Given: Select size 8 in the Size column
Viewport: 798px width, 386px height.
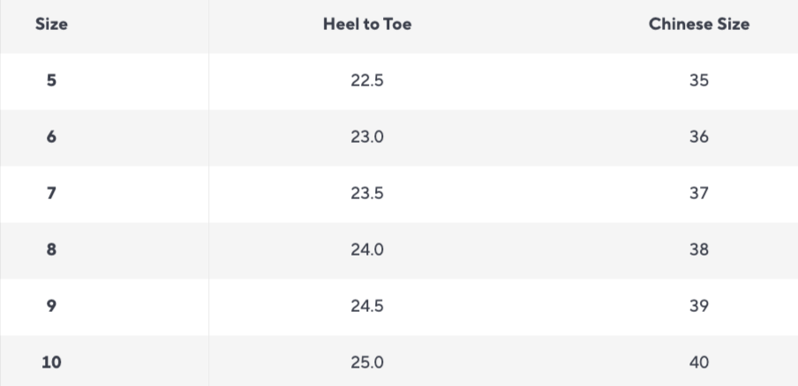Looking at the screenshot, I should tap(51, 250).
